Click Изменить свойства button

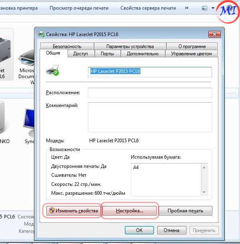click(74, 211)
